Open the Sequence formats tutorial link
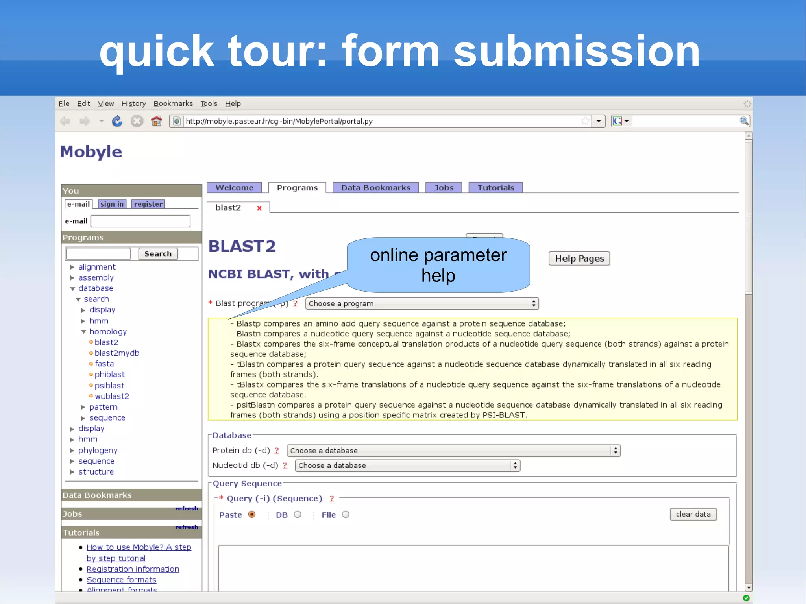The width and height of the screenshot is (806, 604). [x=121, y=580]
